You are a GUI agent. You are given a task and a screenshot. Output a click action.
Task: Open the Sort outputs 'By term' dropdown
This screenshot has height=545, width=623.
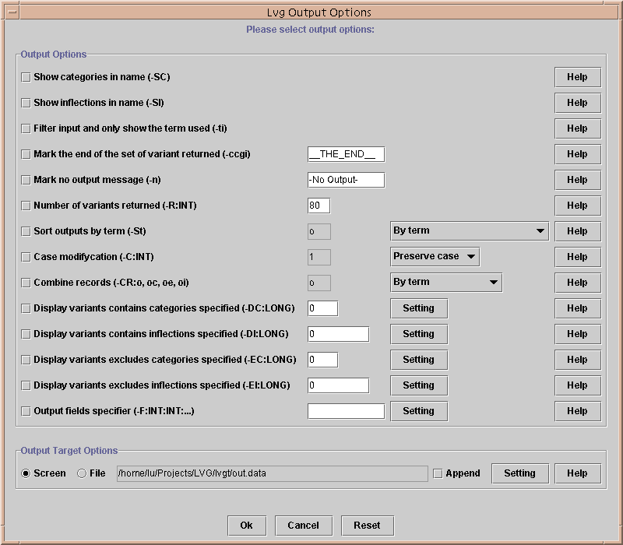coord(469,231)
